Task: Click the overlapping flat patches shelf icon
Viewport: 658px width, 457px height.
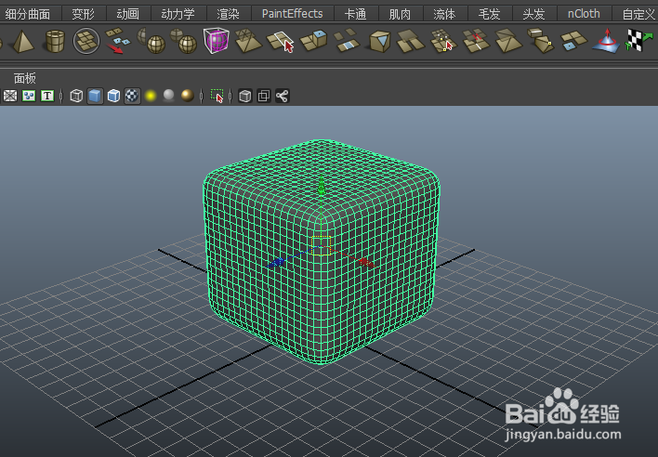Action: tap(411, 41)
